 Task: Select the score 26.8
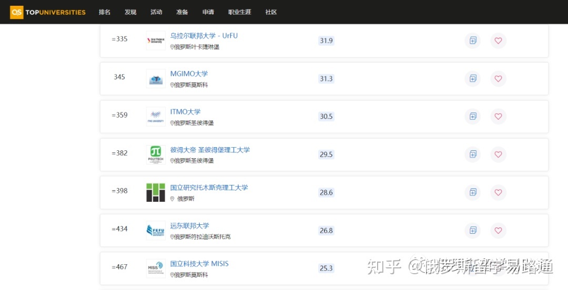tap(326, 230)
